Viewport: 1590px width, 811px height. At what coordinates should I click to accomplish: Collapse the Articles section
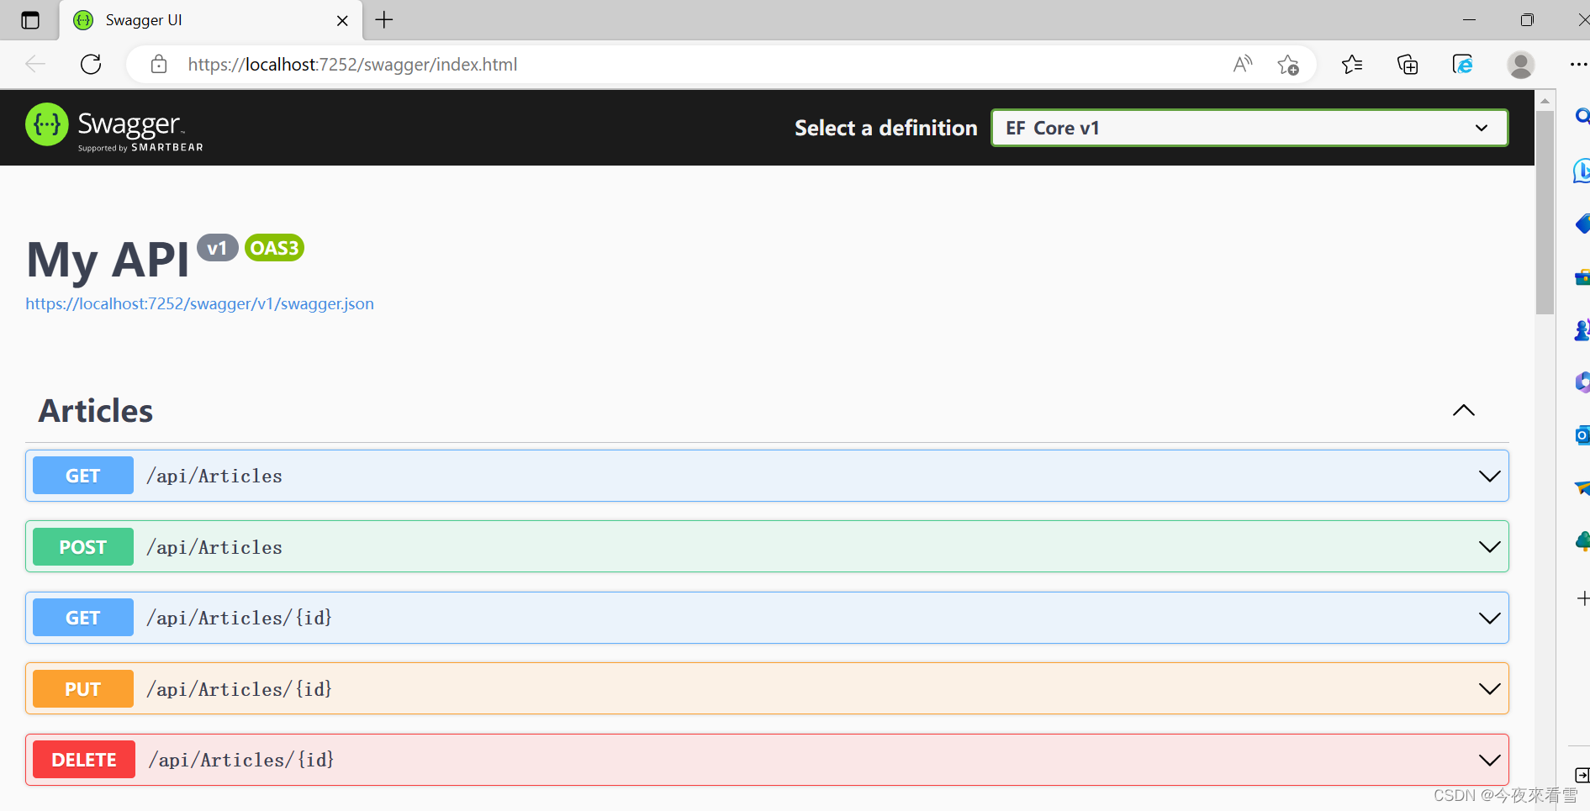pyautogui.click(x=1464, y=411)
